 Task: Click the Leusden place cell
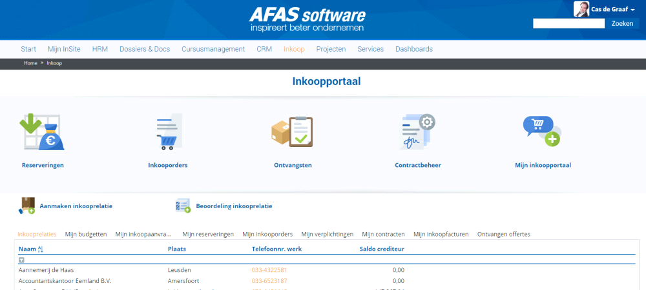(179, 270)
